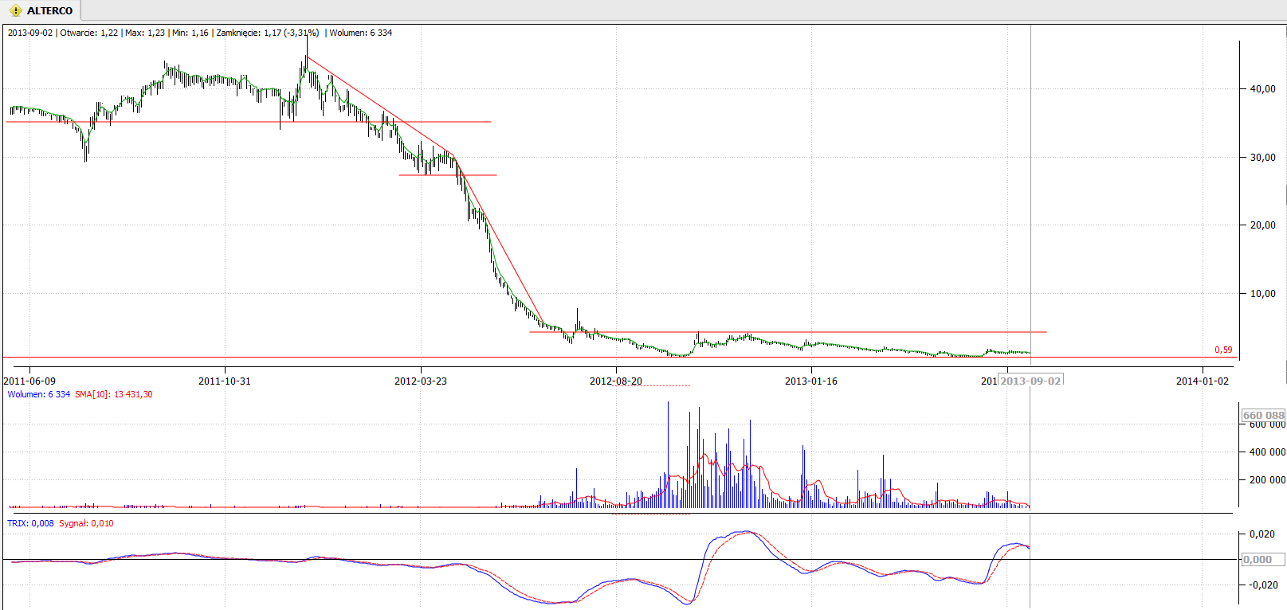Click the 30,00 price axis label

1262,158
